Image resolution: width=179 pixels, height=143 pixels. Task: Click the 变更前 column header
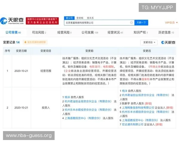89,51
